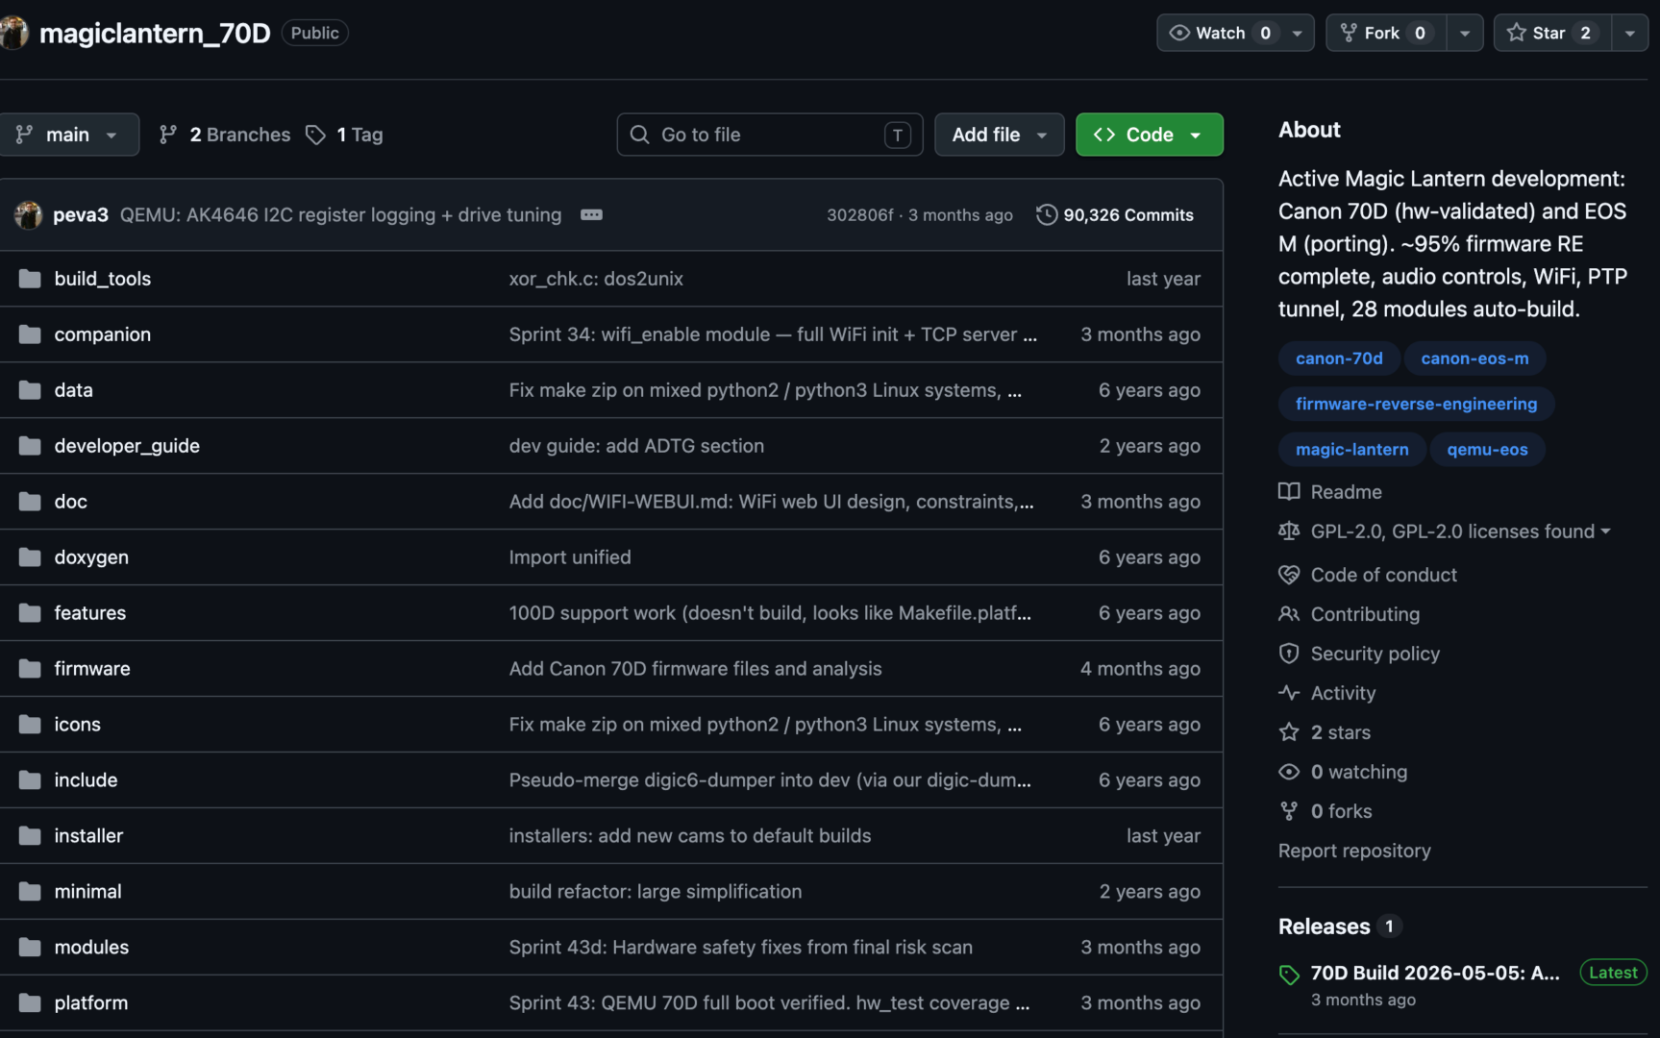Click the folder icon of the doc row

(x=30, y=502)
